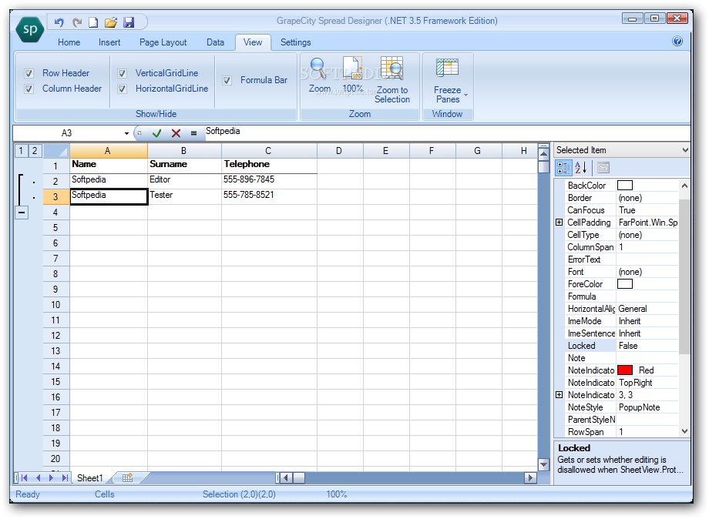Select the NoteStyle PopupNote value

[x=647, y=407]
